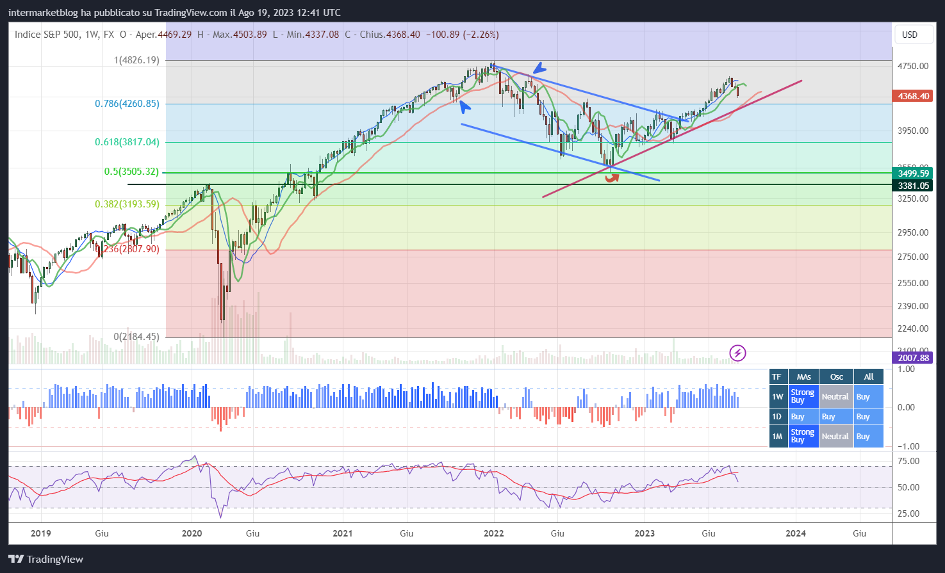
Task: Click the change value −100.89 (−2.26%)
Action: (463, 35)
